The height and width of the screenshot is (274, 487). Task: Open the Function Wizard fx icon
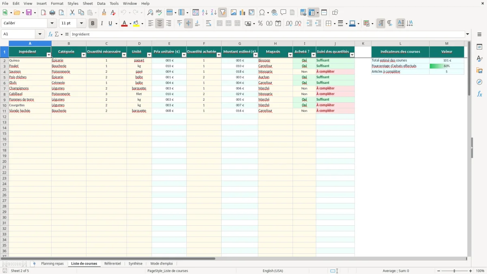pyautogui.click(x=51, y=35)
